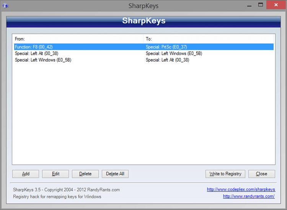Screen dimensions: 287x210
Task: Click the Special: PrtSc (E0_37) cell
Action: [166, 47]
